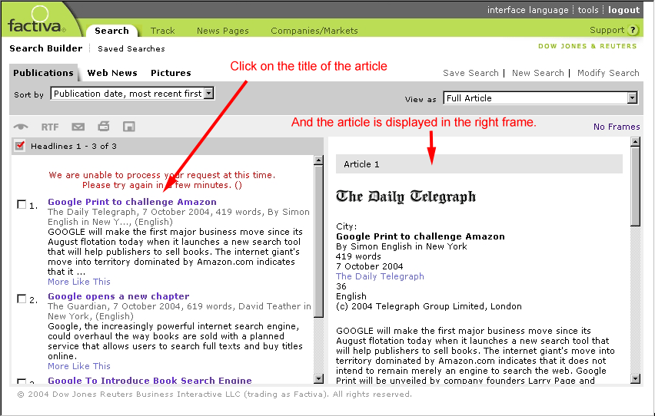Viewport: 655px width, 416px height.
Task: Click the printer icon in toolbar
Action: (104, 127)
